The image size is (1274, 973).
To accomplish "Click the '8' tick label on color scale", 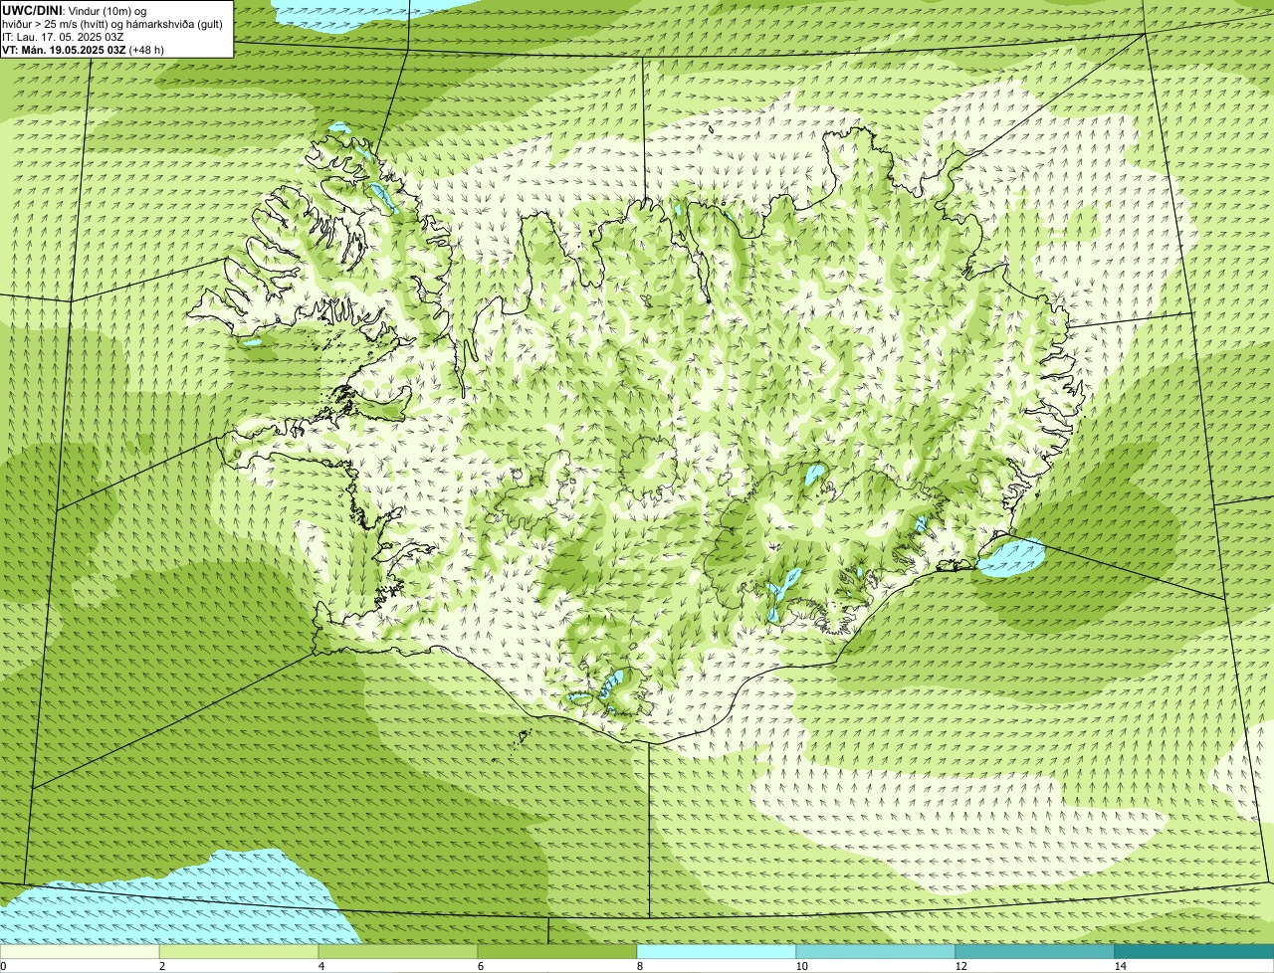I will pyautogui.click(x=639, y=966).
